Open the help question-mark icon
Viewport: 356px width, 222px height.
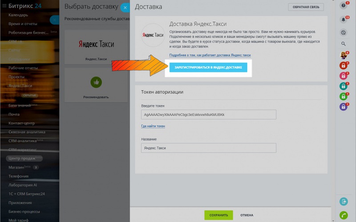(344, 5)
